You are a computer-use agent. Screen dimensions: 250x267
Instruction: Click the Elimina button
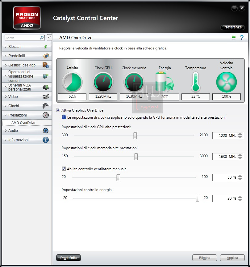pyautogui.click(x=204, y=258)
